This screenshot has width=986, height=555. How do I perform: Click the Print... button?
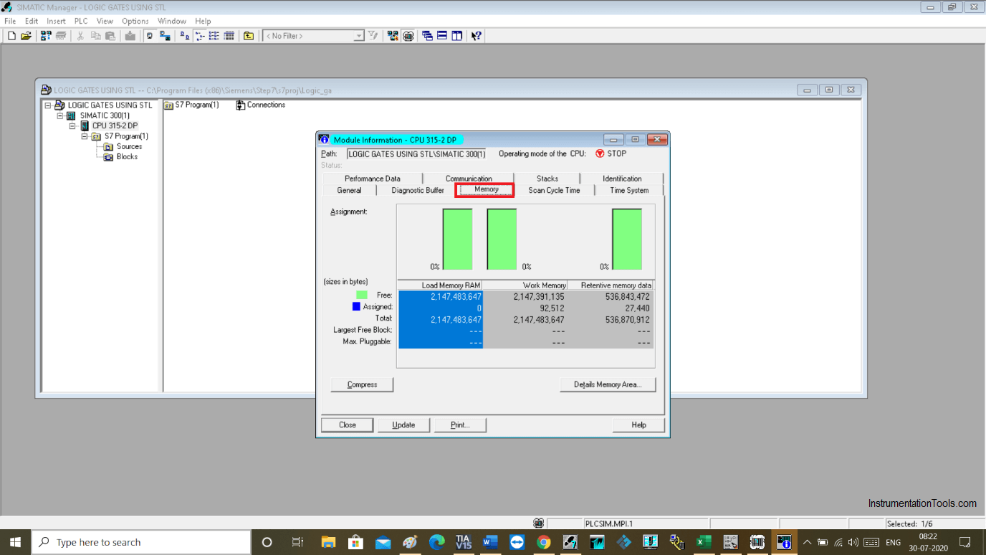460,424
